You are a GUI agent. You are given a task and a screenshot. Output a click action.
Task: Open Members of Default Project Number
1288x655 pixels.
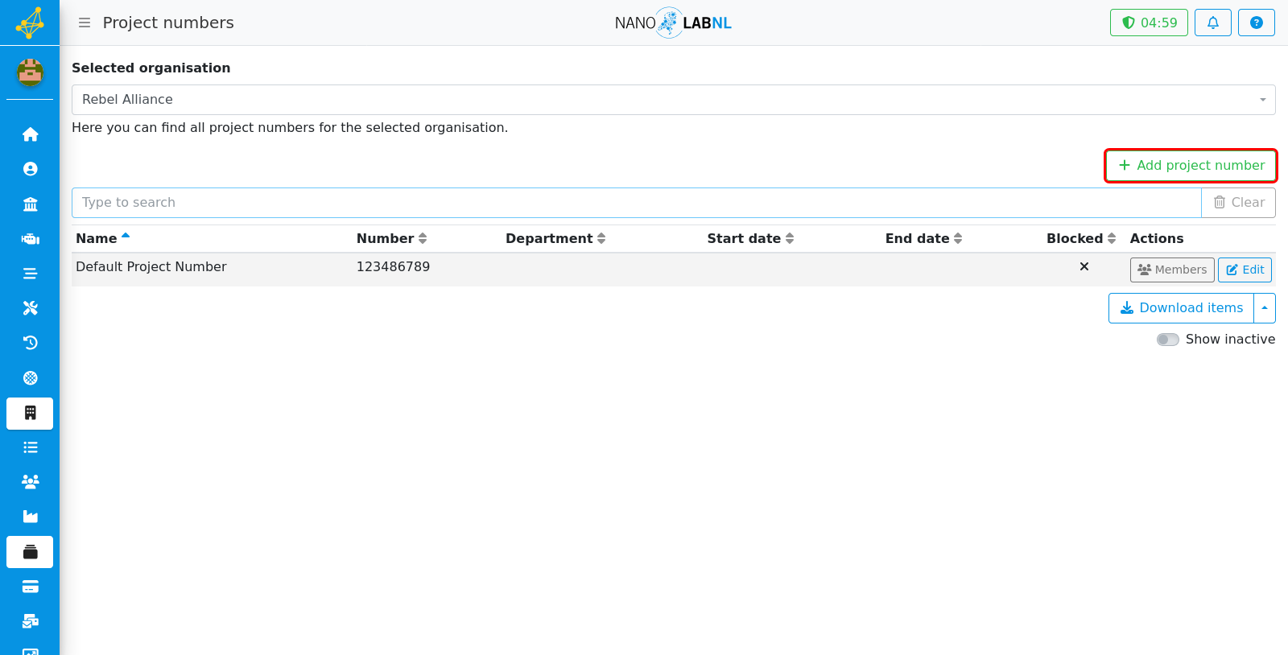tap(1172, 270)
